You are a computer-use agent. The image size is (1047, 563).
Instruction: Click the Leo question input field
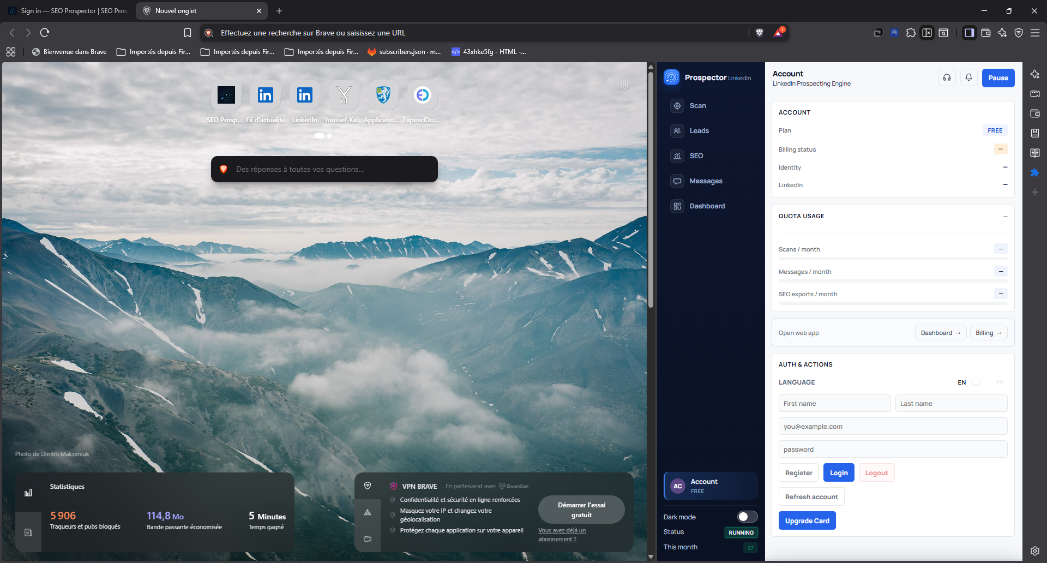click(x=324, y=169)
